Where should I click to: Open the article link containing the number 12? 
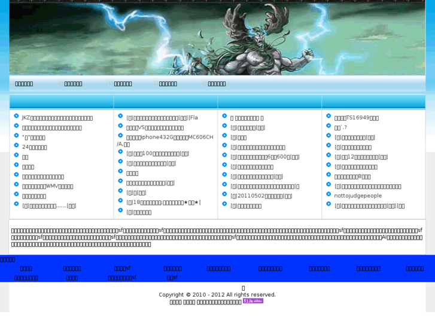(361, 157)
